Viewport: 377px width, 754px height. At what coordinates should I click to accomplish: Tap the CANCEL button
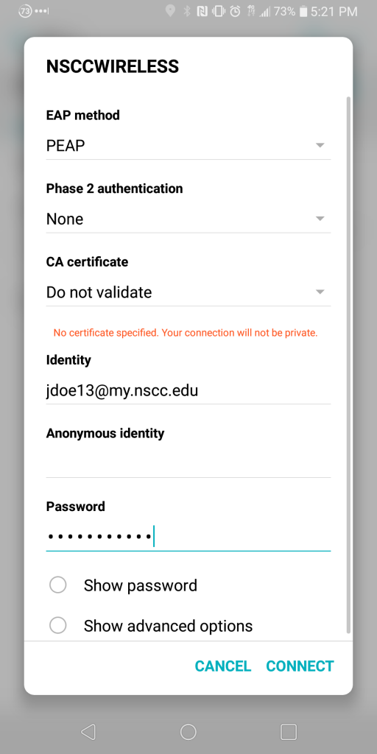tap(222, 666)
